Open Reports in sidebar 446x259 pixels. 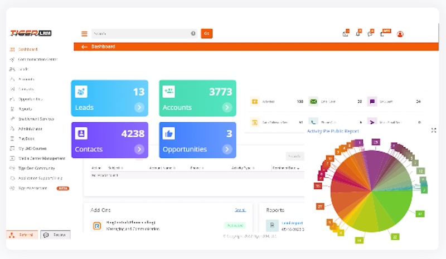pos(25,109)
